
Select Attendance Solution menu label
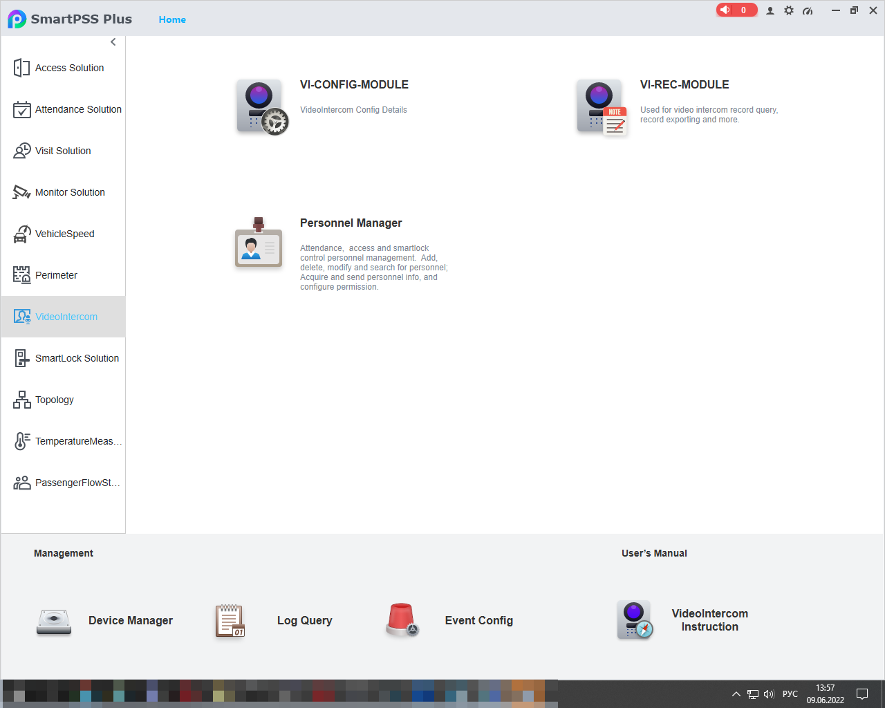tap(78, 109)
